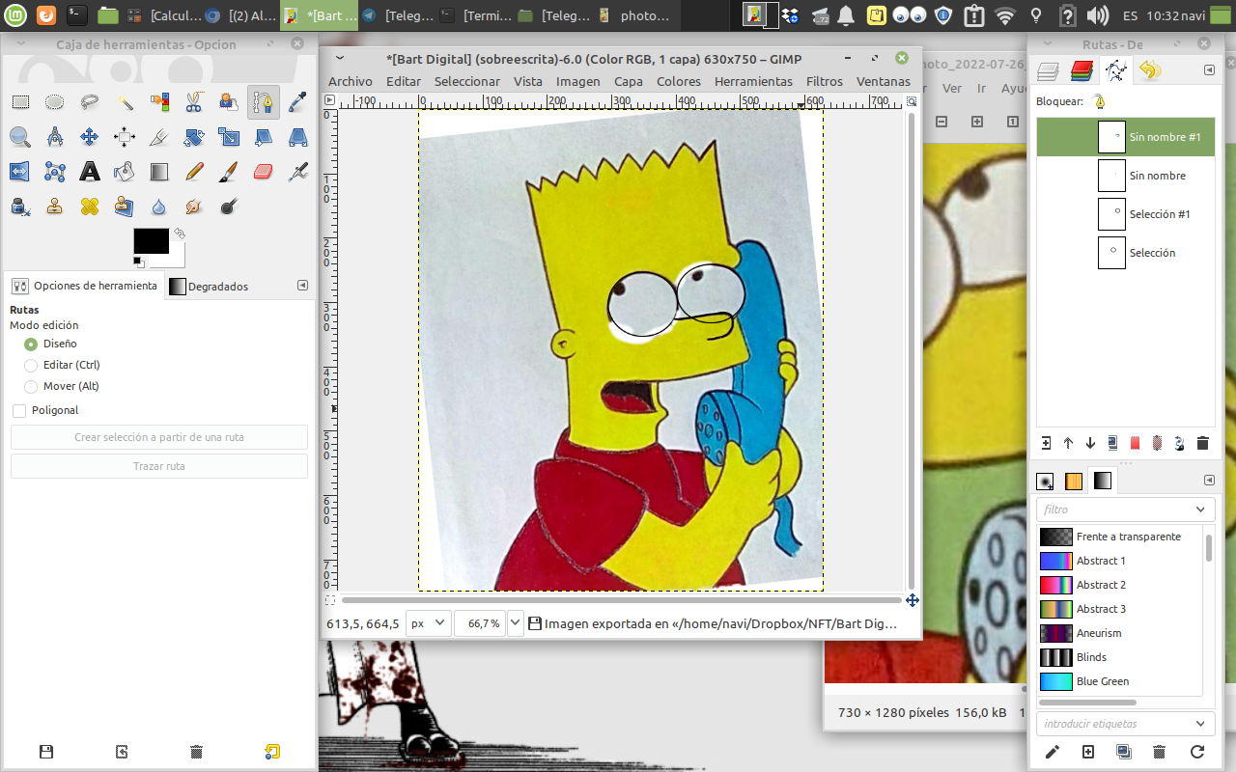The height and width of the screenshot is (772, 1236).
Task: Select the Fuzzy Select magic wand tool
Action: [x=125, y=101]
